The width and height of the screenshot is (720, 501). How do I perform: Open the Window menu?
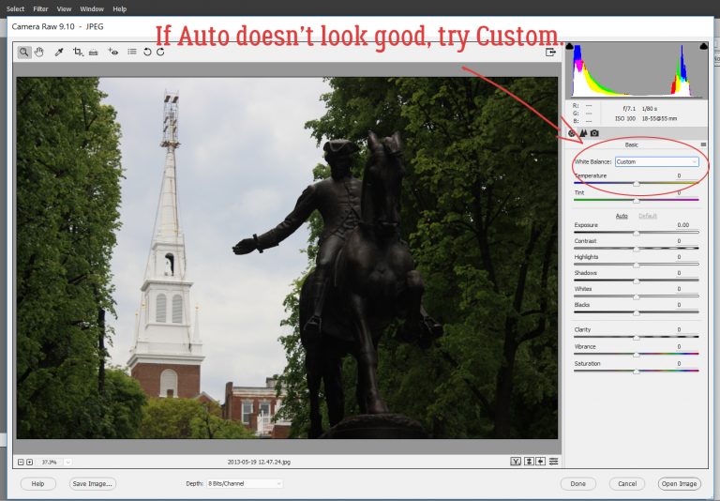tap(92, 8)
